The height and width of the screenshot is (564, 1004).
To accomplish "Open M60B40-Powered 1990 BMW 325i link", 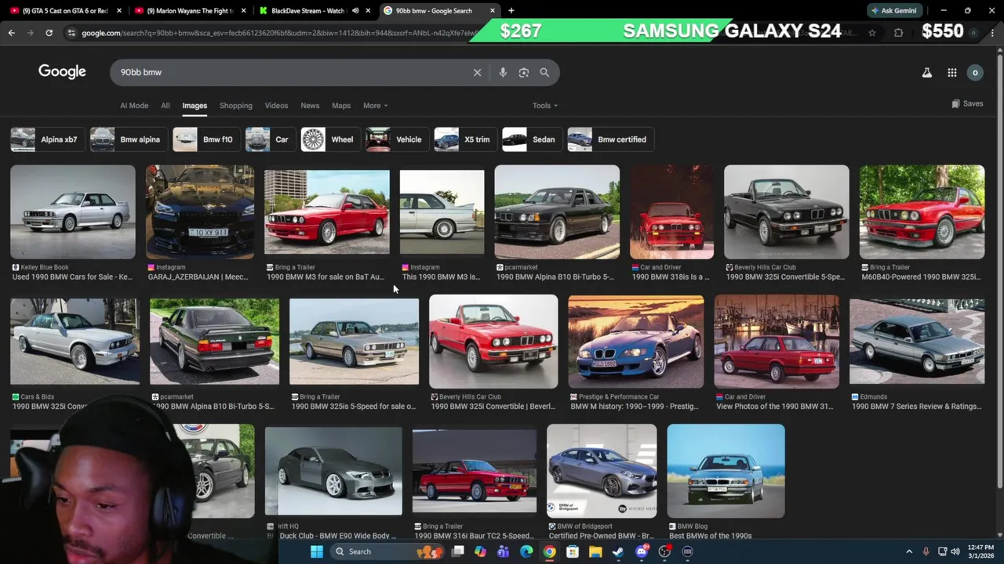I will coord(922,277).
